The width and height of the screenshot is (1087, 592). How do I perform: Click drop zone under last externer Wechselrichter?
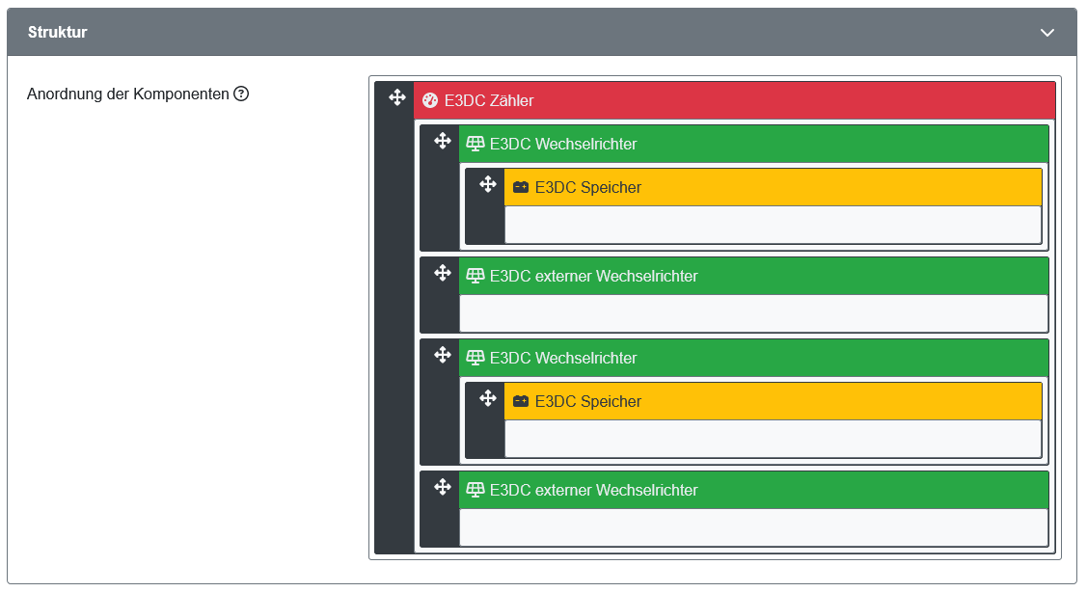click(753, 527)
